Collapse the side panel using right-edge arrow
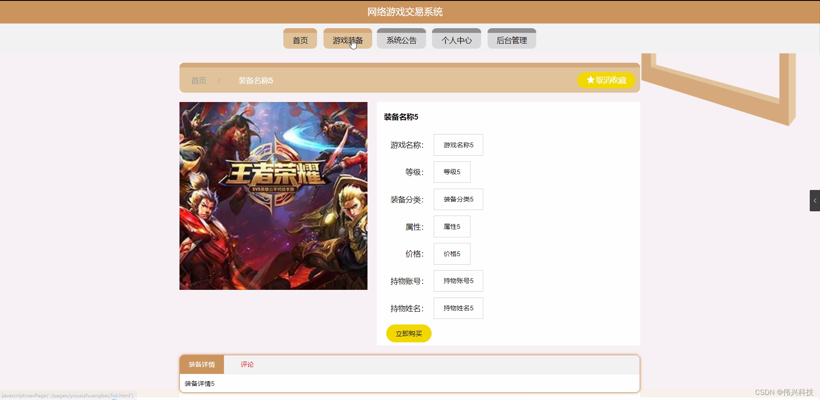Image resolution: width=820 pixels, height=400 pixels. click(815, 201)
